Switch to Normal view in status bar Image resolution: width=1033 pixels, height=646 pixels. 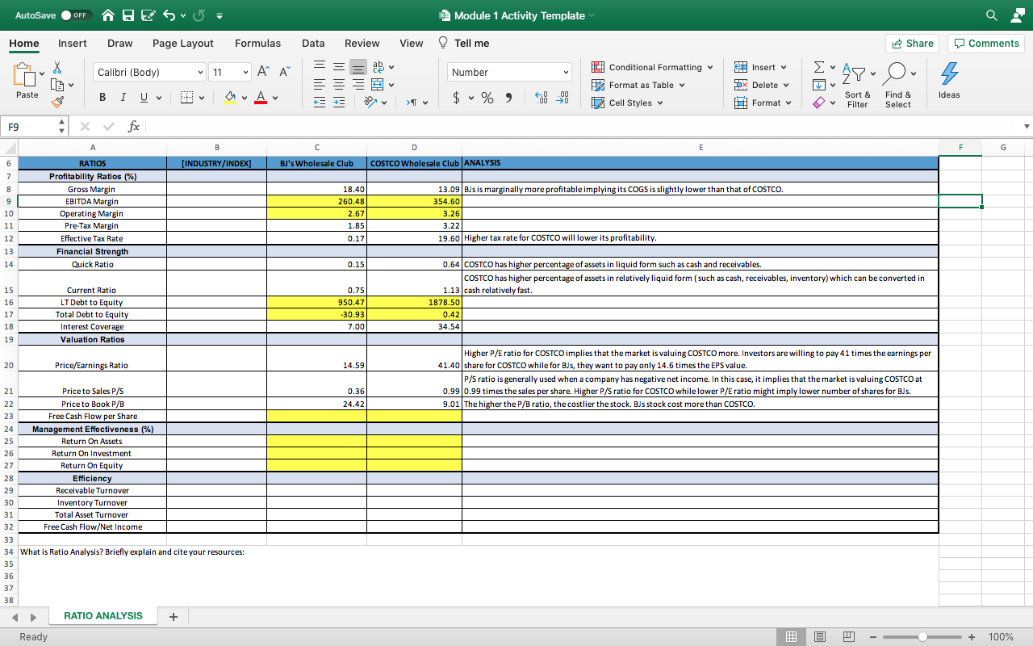tap(791, 636)
